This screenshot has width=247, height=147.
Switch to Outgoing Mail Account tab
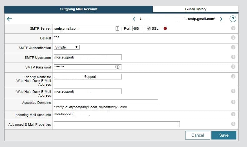tap(78, 9)
